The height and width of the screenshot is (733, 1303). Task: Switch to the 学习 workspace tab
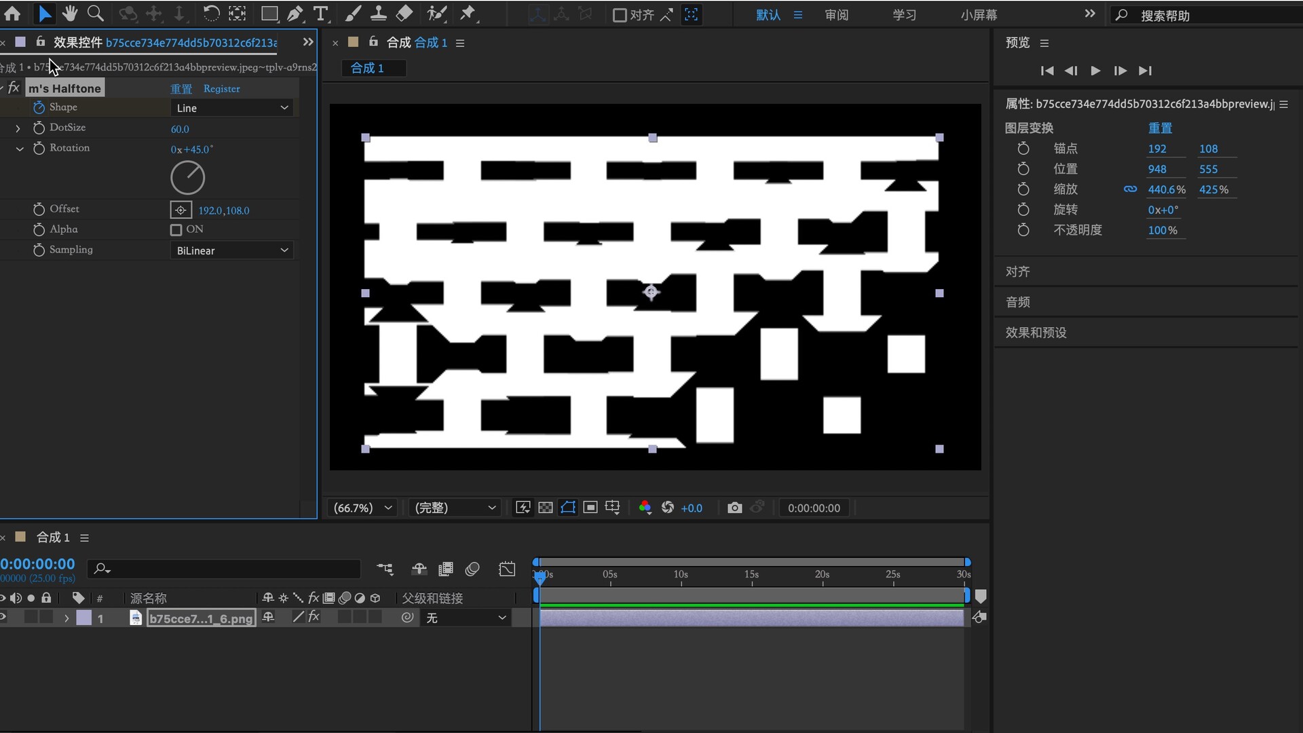904,15
